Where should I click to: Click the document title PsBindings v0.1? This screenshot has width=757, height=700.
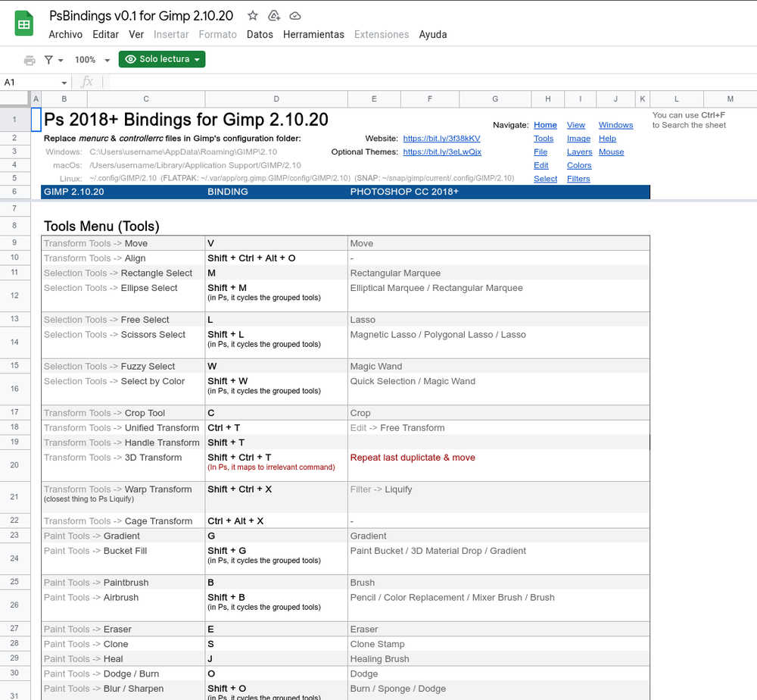[141, 16]
